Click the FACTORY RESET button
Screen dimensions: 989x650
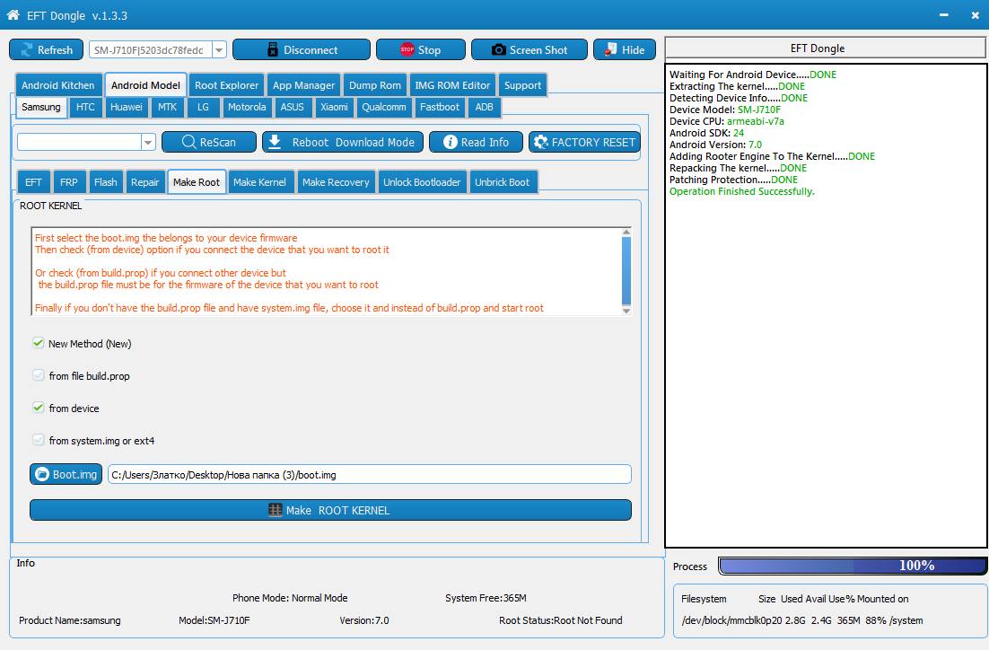point(585,143)
